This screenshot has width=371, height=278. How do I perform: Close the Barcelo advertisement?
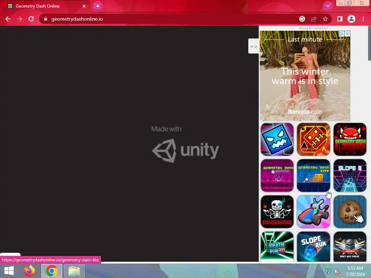pyautogui.click(x=347, y=34)
